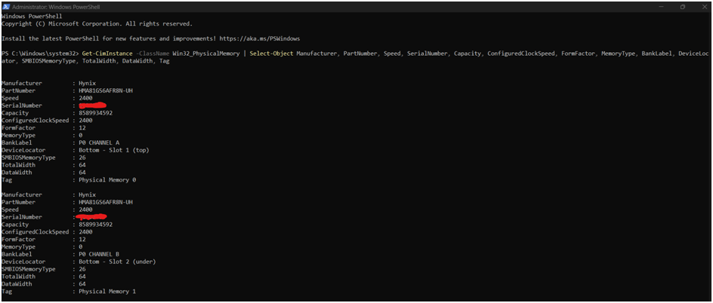Click the https://aka.ms/PSWindows URL
Image resolution: width=713 pixels, height=303 pixels.
pos(258,38)
